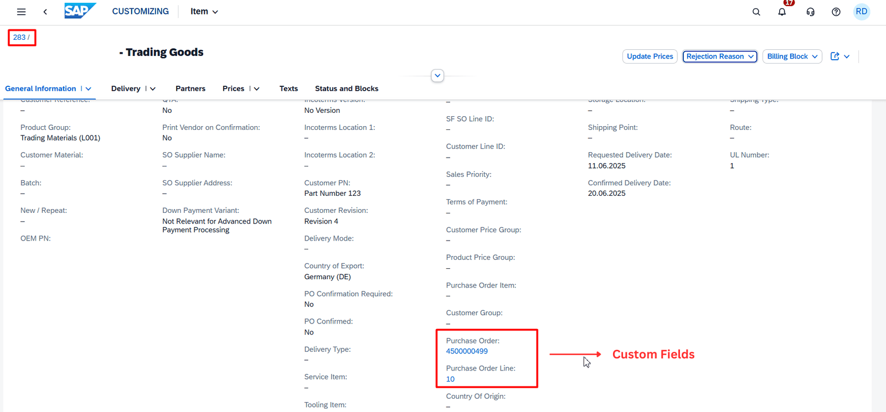This screenshot has height=412, width=886.
Task: Click the SAP logo
Action: [x=80, y=11]
